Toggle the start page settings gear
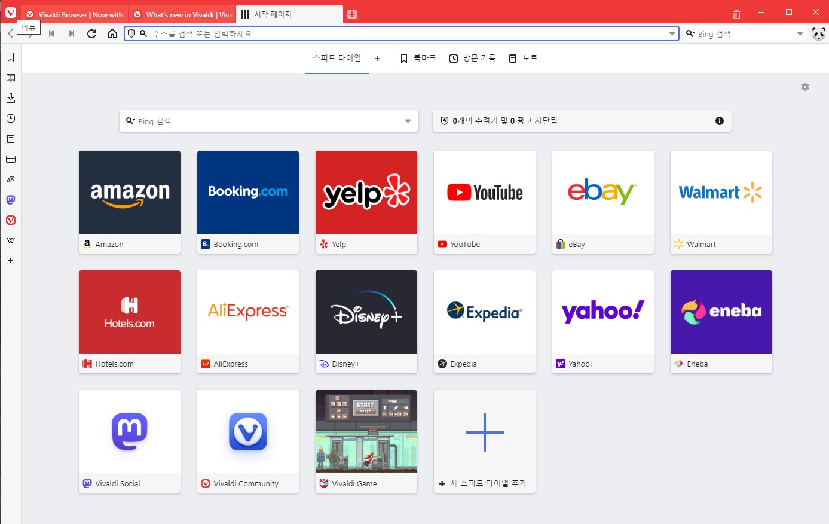Viewport: 829px width, 524px height. 804,87
